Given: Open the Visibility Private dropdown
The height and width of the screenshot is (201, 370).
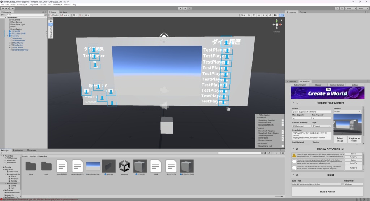Looking at the screenshot, I should (x=347, y=112).
